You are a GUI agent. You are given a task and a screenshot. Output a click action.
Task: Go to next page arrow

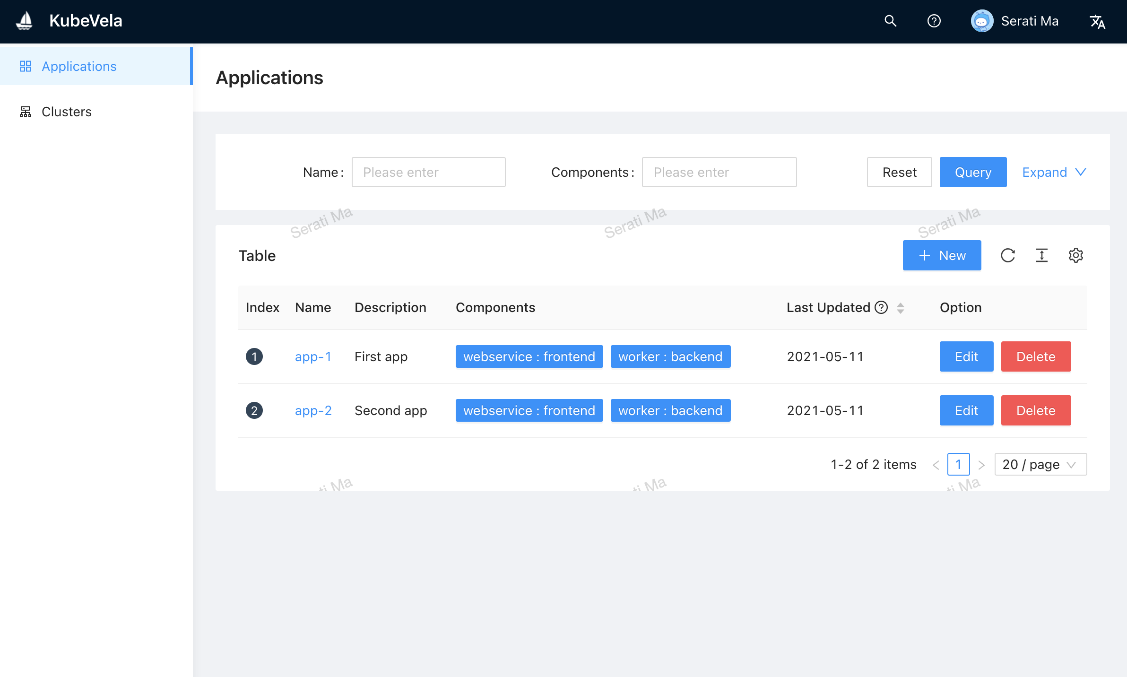coord(981,465)
